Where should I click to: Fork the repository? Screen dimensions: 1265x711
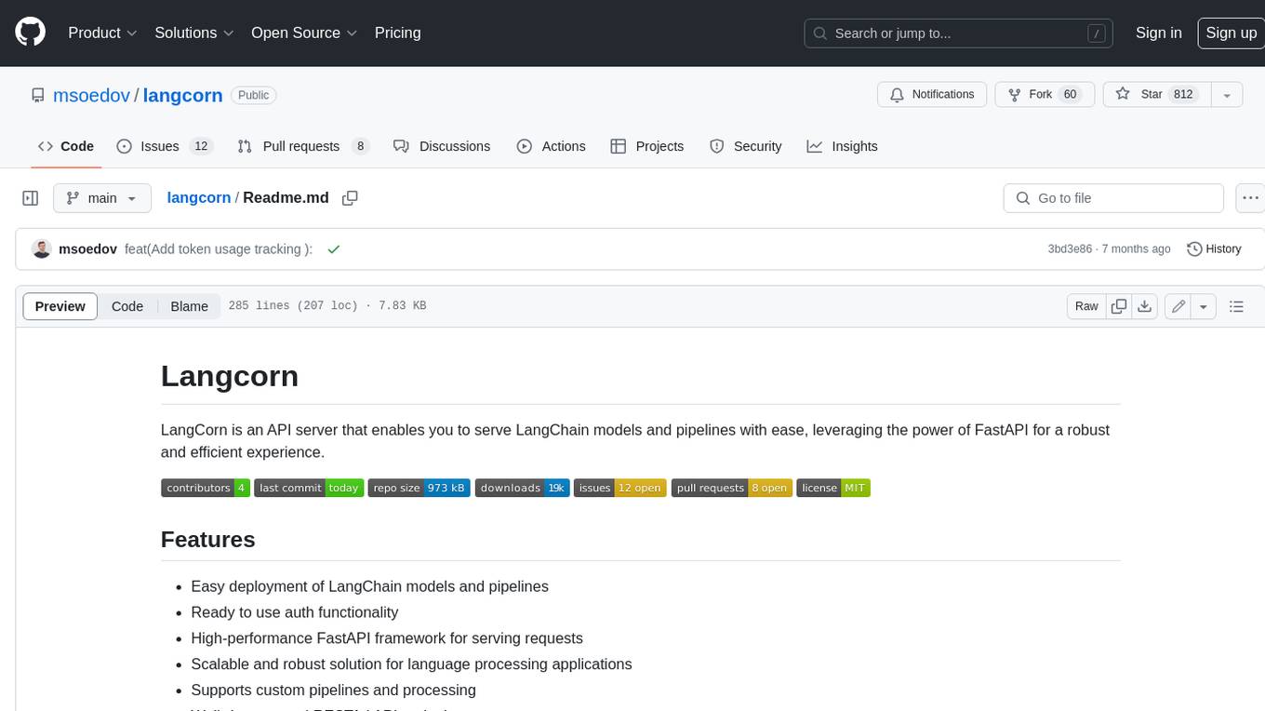[x=1044, y=94]
